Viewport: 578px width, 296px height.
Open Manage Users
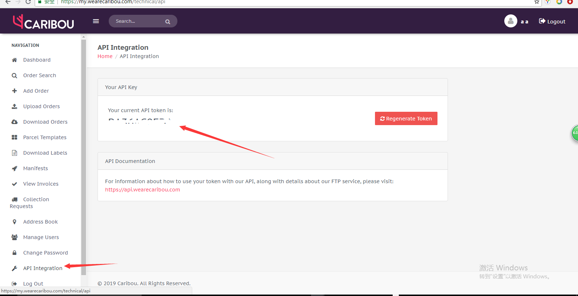41,237
